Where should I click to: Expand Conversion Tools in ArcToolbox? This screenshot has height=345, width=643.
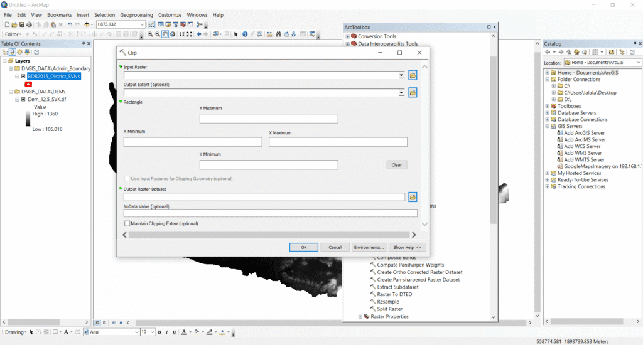click(x=348, y=36)
